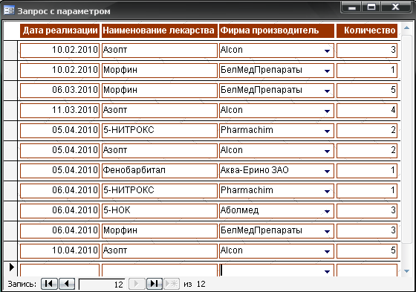Click the scrollbar up arrow
416x292 pixels.
[x=406, y=27]
